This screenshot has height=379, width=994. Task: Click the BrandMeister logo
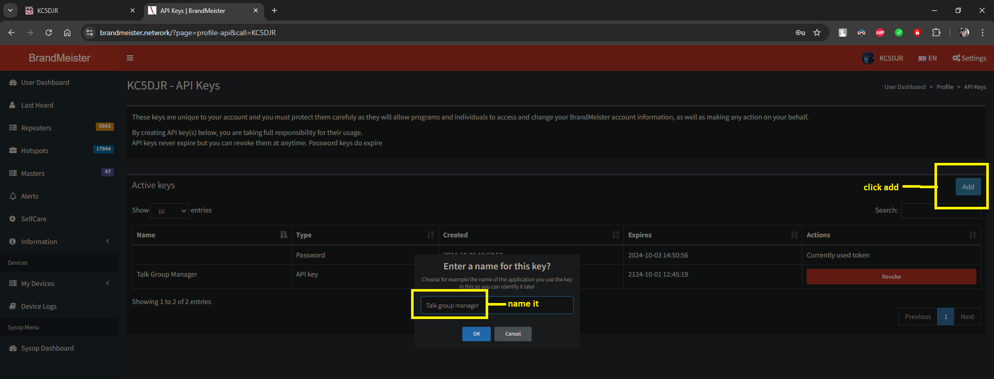[60, 58]
